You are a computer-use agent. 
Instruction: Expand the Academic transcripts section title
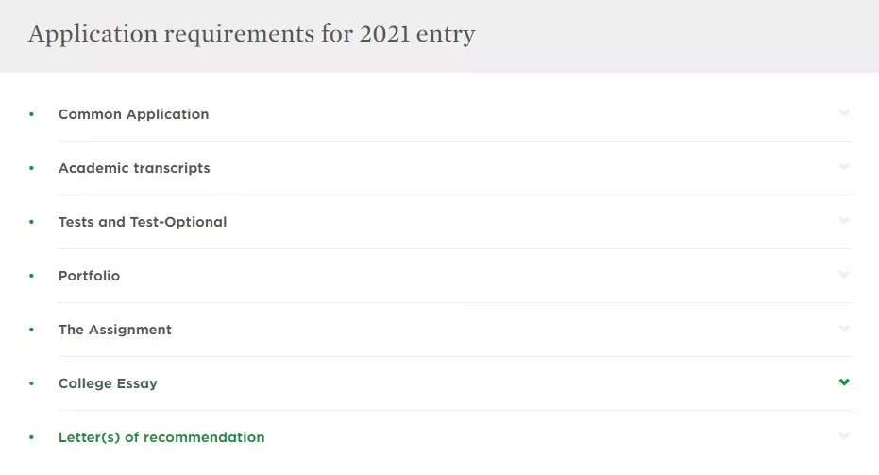[x=134, y=168]
